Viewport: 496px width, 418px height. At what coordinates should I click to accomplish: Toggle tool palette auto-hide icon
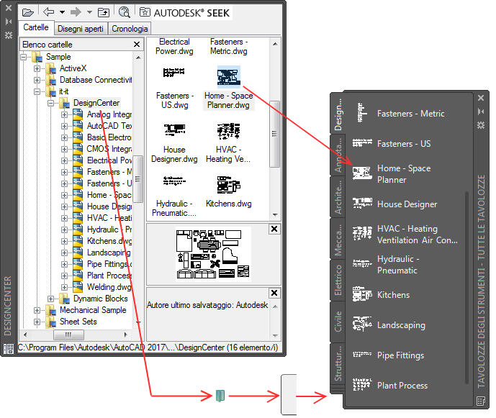(481, 112)
